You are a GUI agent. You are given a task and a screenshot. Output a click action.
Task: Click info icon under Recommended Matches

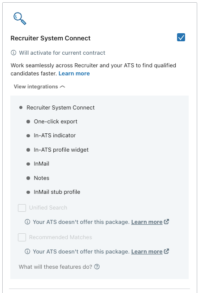pos(27,251)
